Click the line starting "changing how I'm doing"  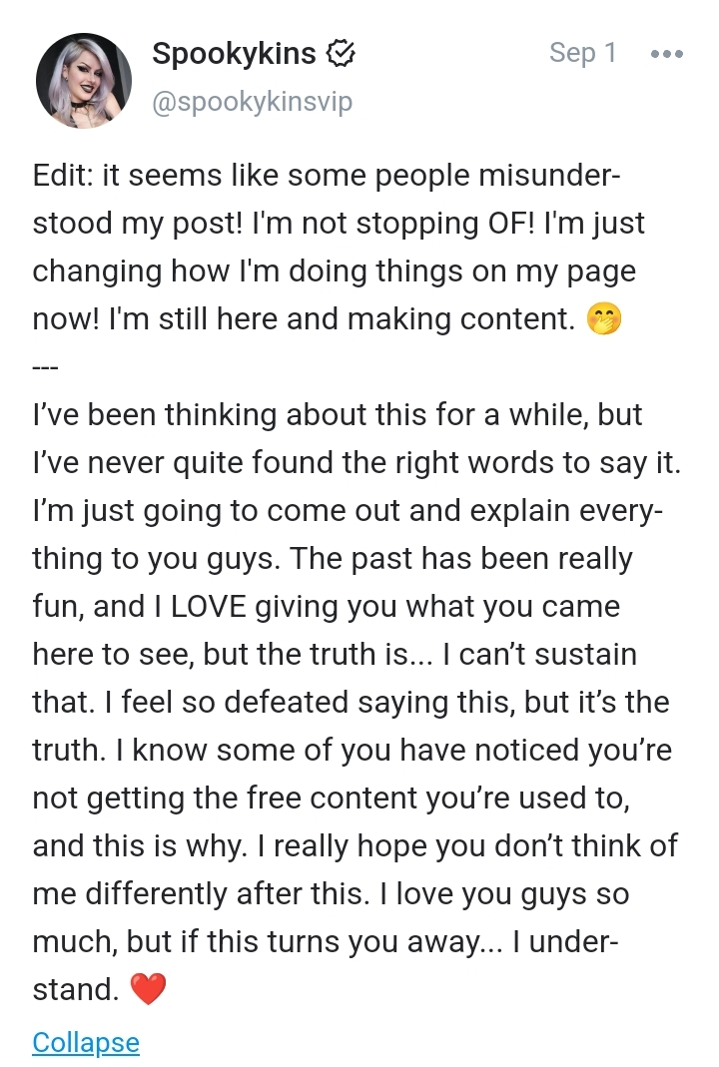click(334, 271)
